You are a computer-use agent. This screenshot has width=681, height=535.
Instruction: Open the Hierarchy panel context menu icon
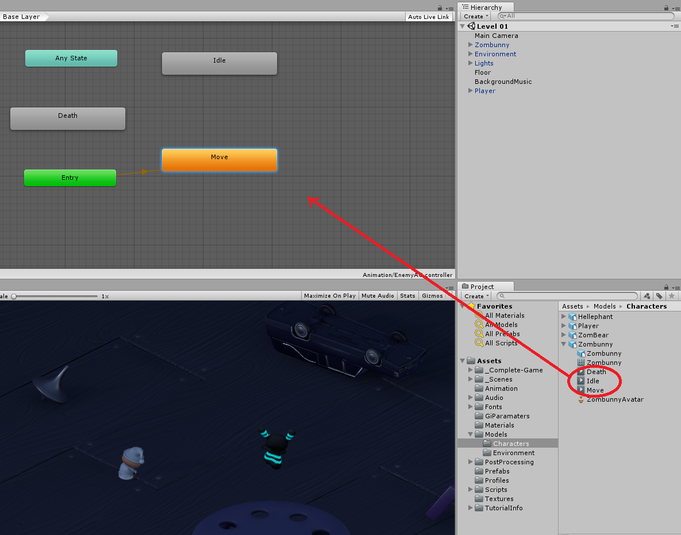[676, 6]
